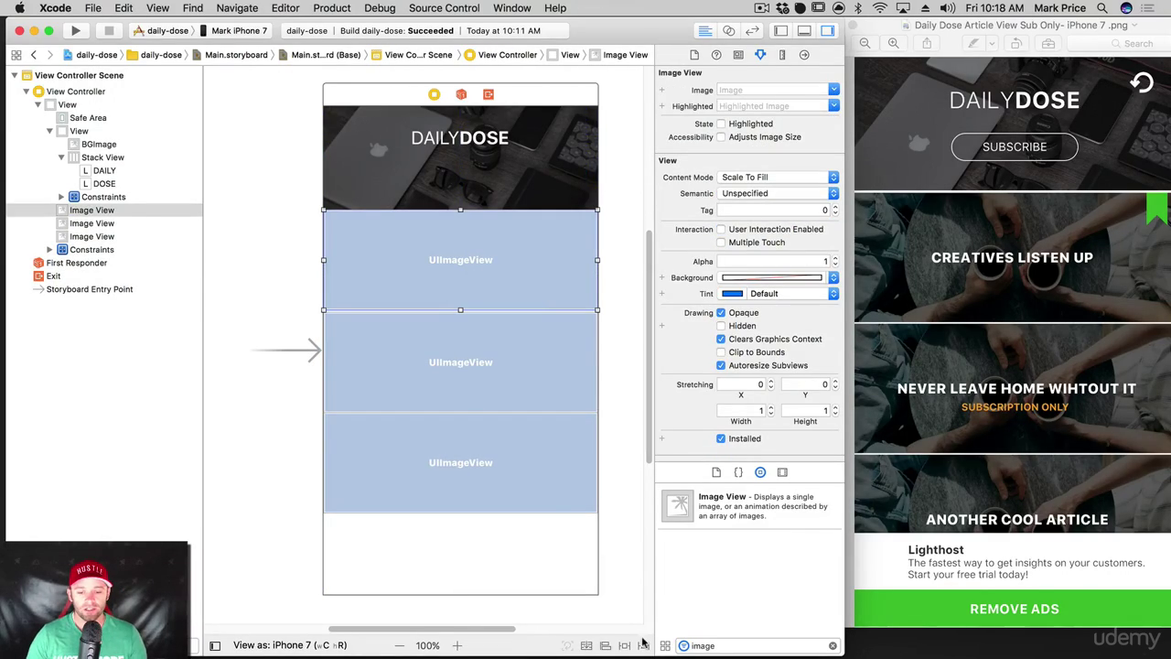Open the Quick Help inspector
1171x659 pixels.
[x=716, y=55]
